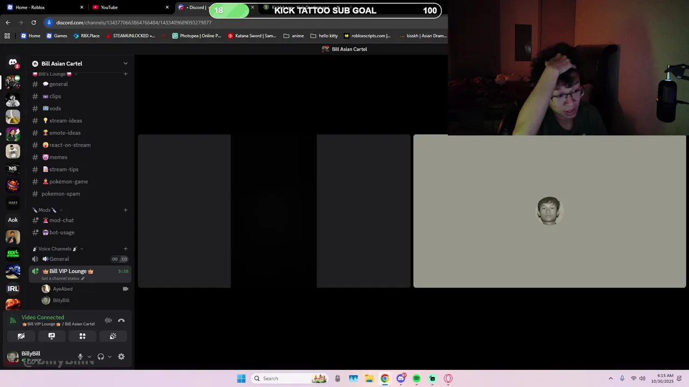Open Discord direct messages home icon
This screenshot has width=689, height=387.
pos(13,63)
